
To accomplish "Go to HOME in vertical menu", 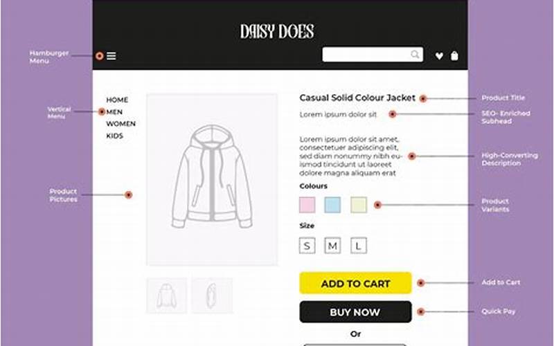I will [117, 100].
